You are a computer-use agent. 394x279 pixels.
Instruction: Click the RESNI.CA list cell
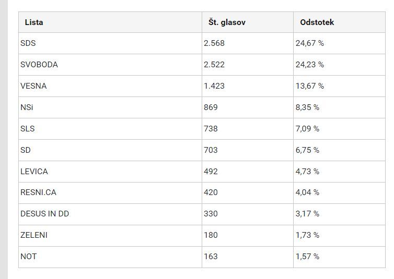tap(38, 192)
